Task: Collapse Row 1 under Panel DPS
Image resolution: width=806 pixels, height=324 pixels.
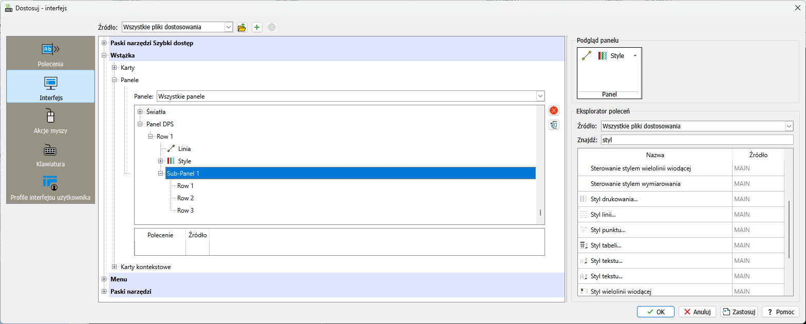Action: (x=151, y=137)
